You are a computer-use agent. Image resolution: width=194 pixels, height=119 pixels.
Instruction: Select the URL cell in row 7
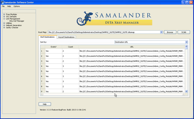tap(132, 81)
